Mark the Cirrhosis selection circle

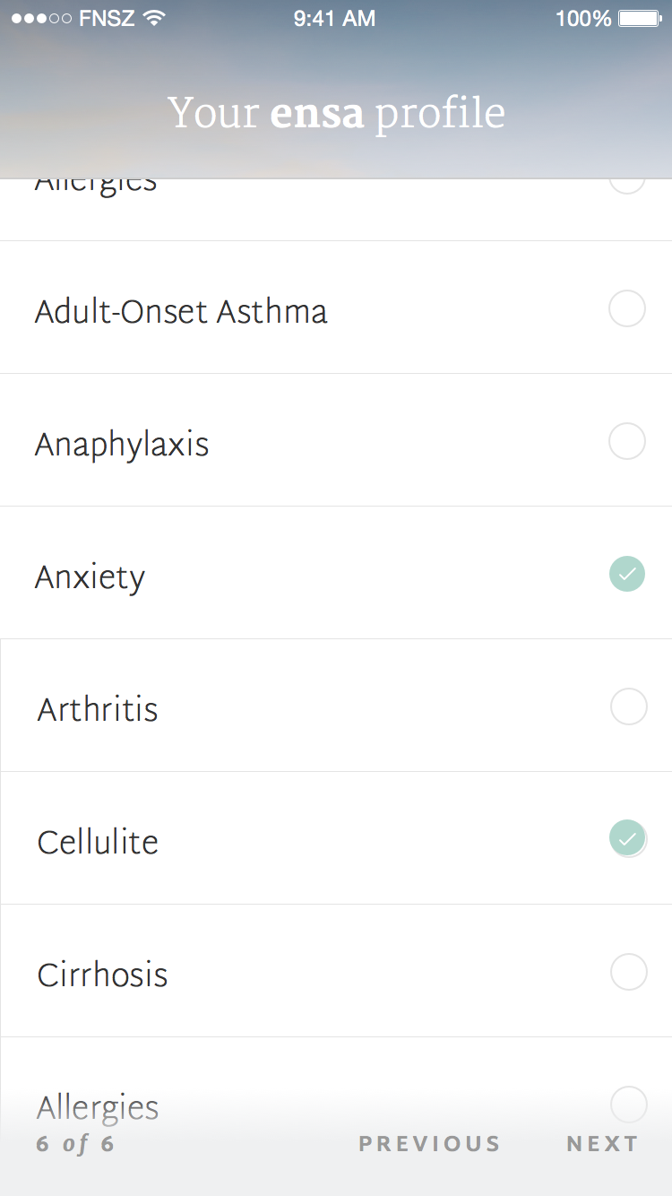click(629, 972)
